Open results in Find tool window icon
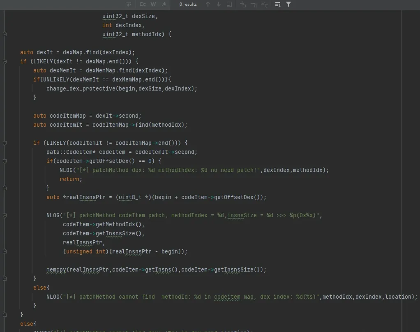Viewport: 420px width, 332px height. 229,4
